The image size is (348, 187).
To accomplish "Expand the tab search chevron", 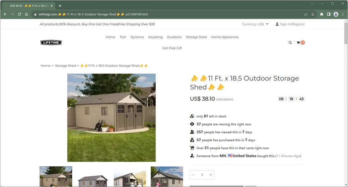I will point(312,4).
